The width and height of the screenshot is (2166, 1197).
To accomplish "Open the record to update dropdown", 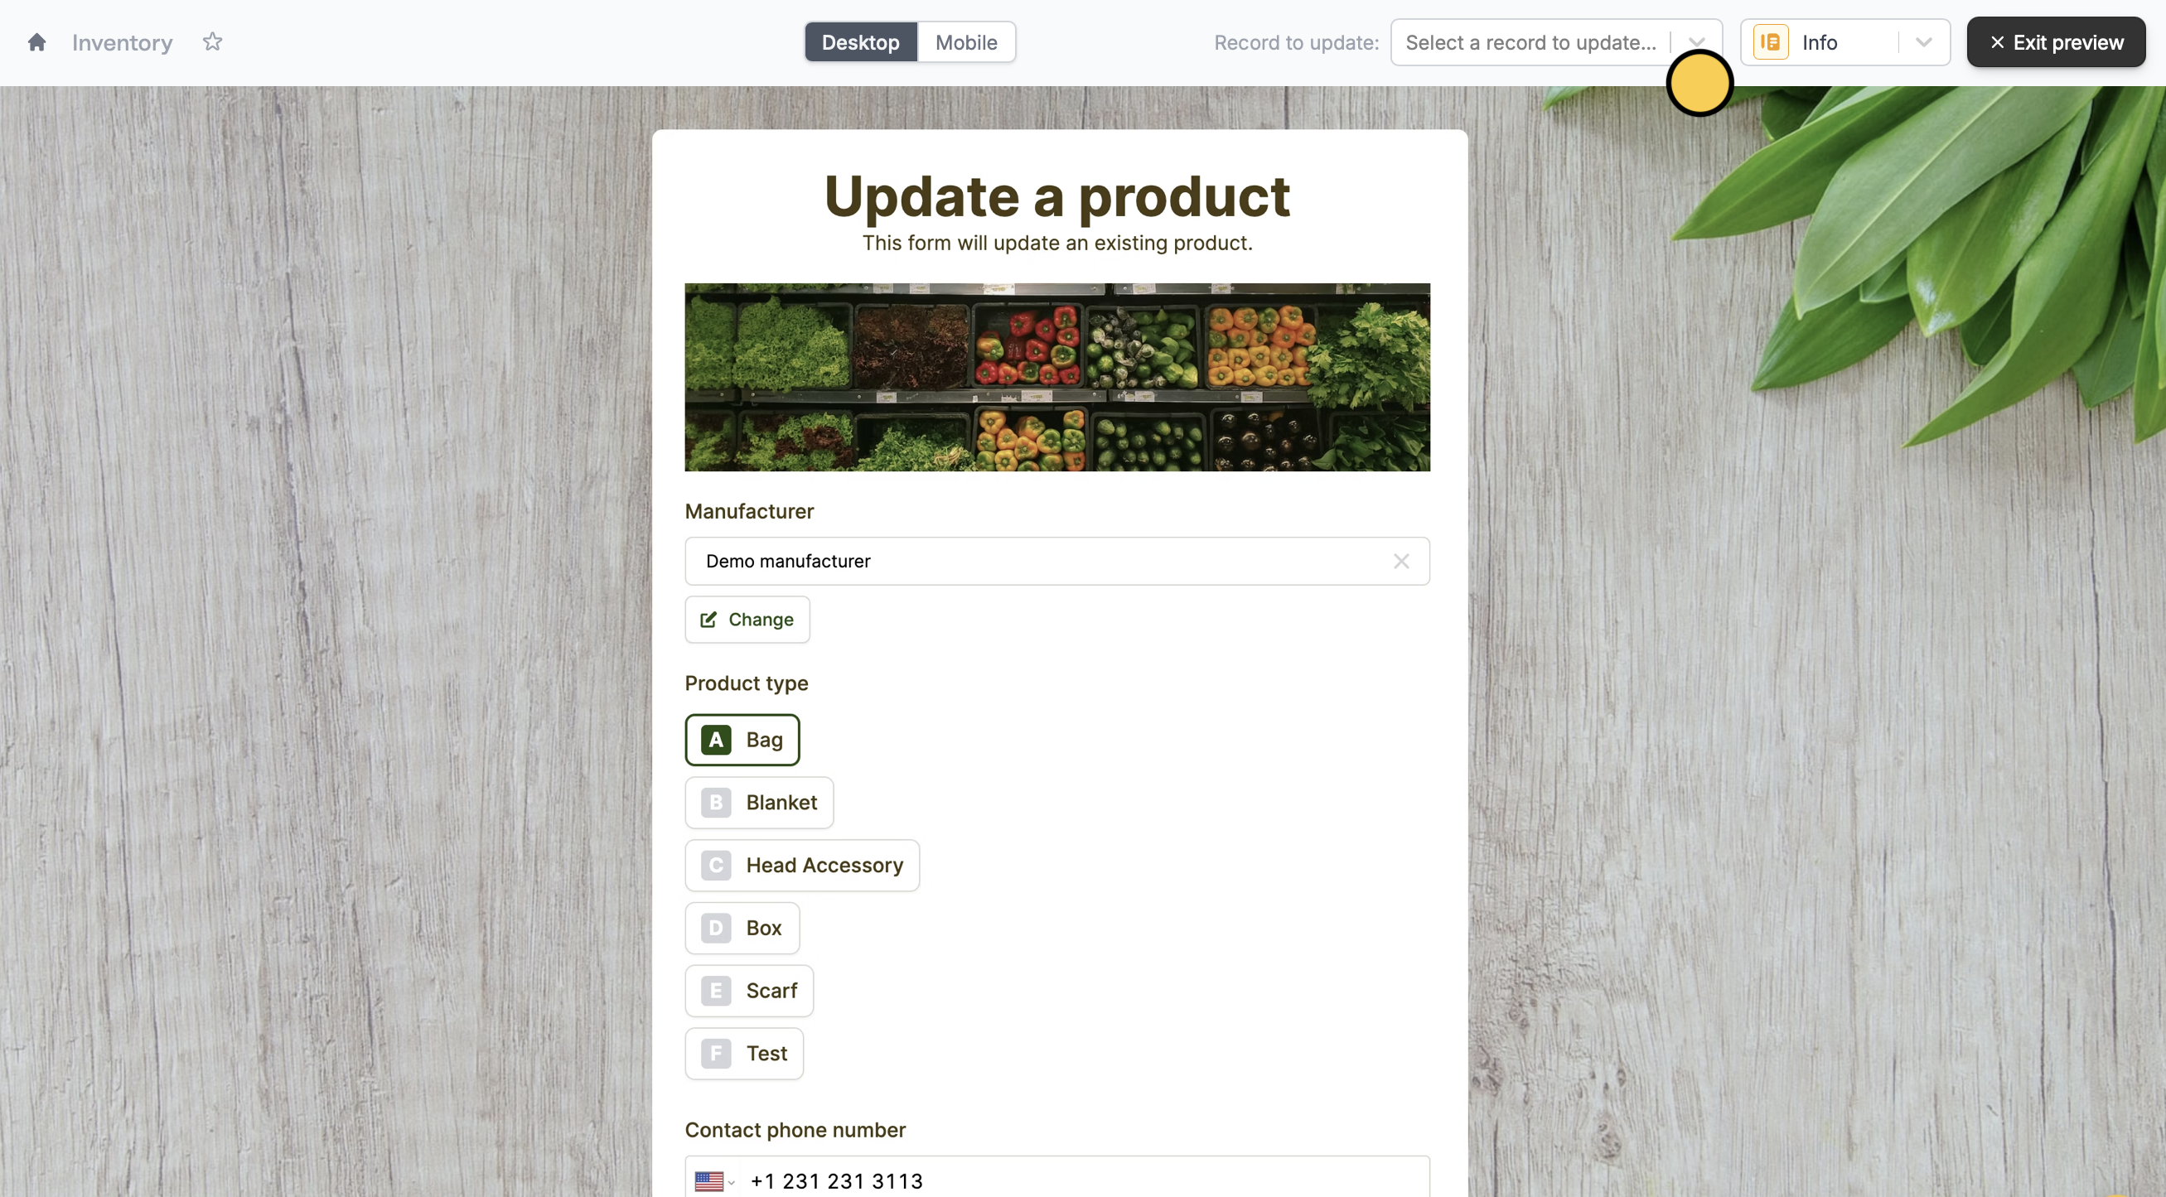I will [x=1555, y=42].
